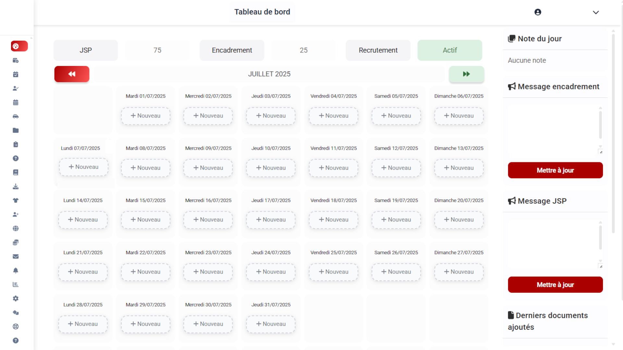623x350 pixels.
Task: Toggle the Actif status filter
Action: point(449,50)
